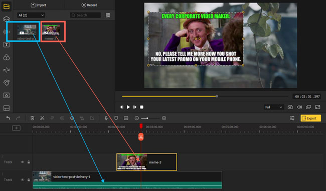This screenshot has height=191, width=326.
Task: Open the Motion elements panel in sidebar
Action: (x=7, y=82)
